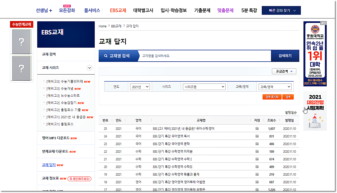Click save icon for row 18
The image size is (337, 193).
tap(257, 182)
